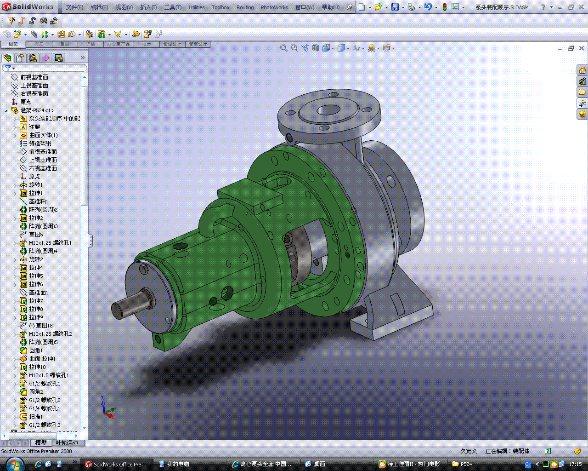
Task: Open the PhotoWorks menu
Action: 274,7
